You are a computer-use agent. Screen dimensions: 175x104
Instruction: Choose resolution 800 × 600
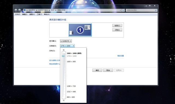(x=71, y=97)
